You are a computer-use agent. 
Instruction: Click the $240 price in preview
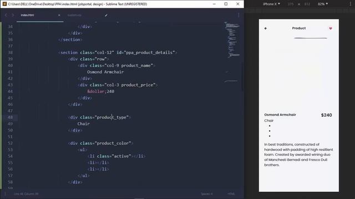click(x=327, y=115)
